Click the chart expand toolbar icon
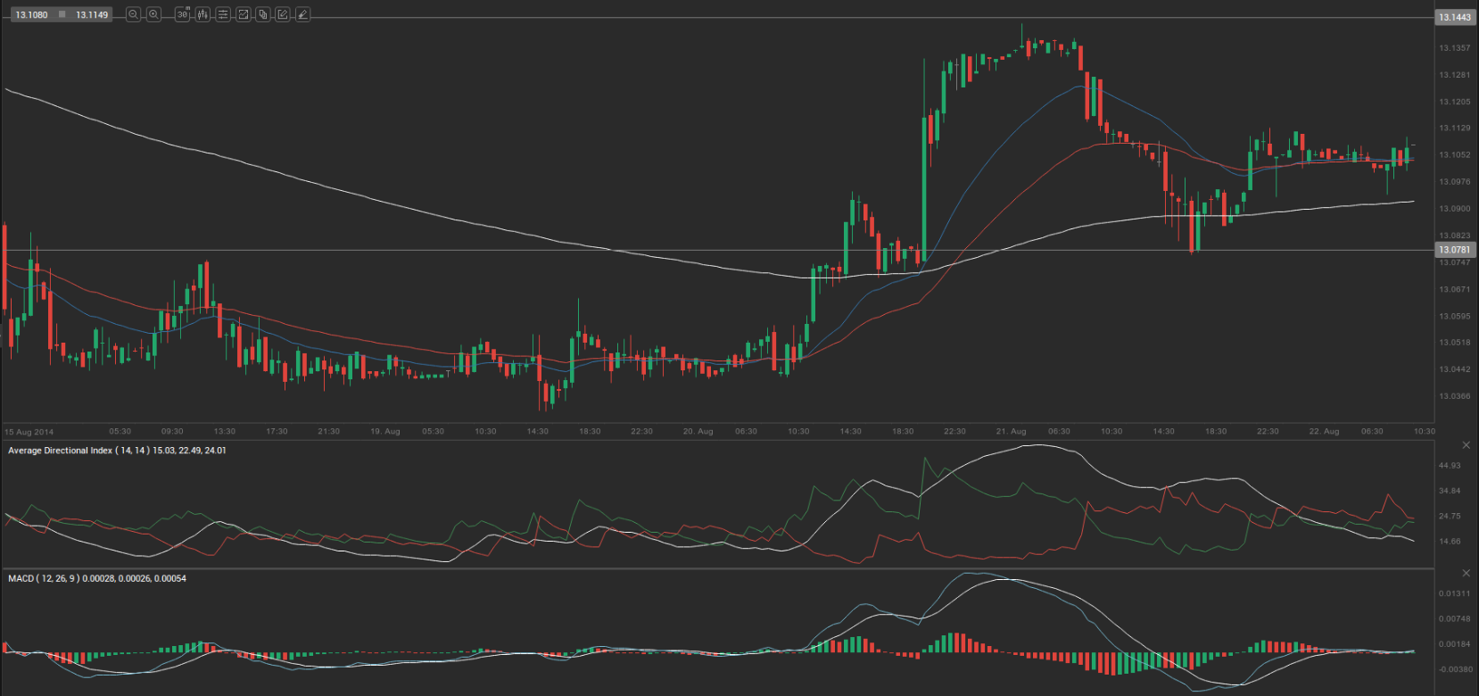This screenshot has width=1479, height=696. (x=243, y=14)
